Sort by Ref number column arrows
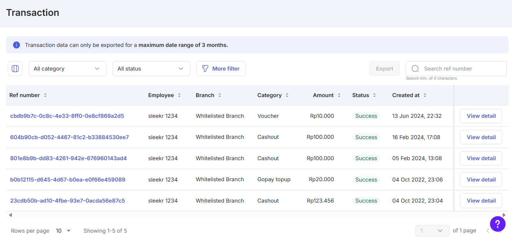 [45, 95]
